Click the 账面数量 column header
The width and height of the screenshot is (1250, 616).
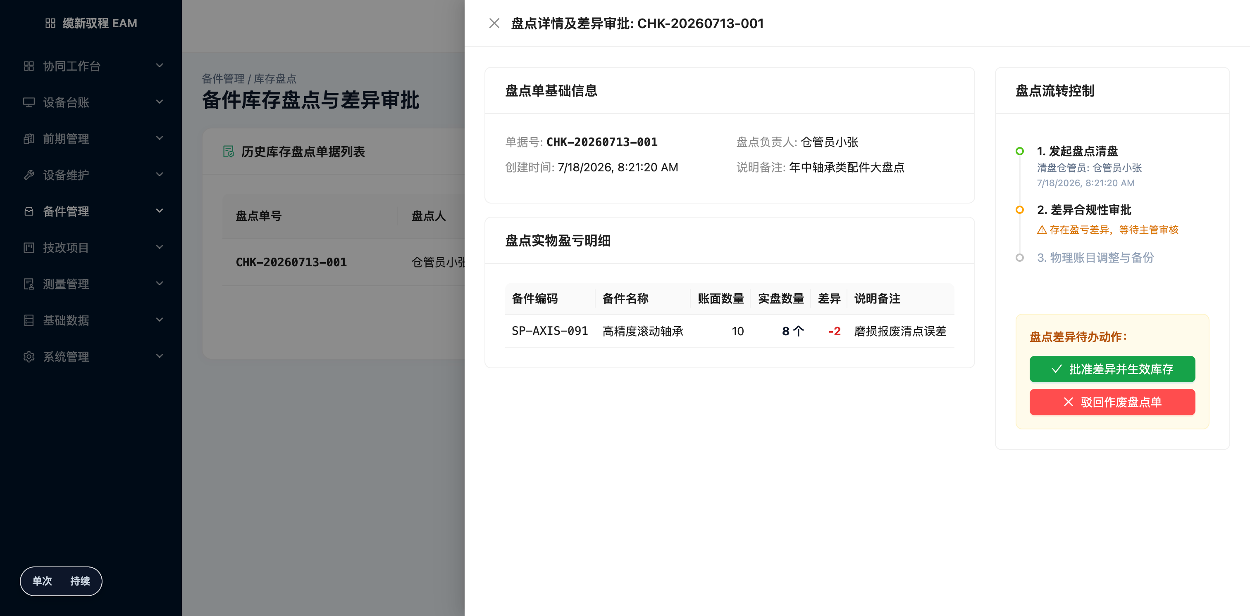721,299
